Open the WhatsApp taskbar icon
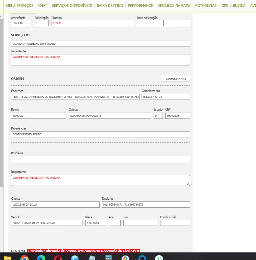The height and width of the screenshot is (260, 256). point(159,258)
